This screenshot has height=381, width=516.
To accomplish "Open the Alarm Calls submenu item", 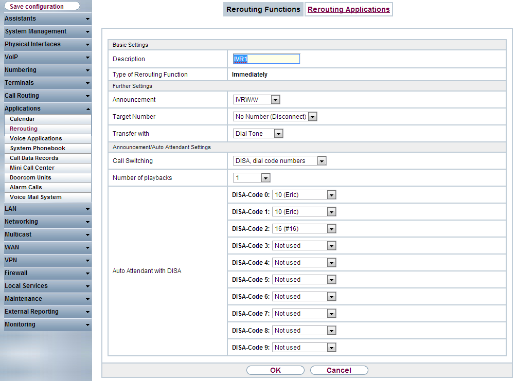I will (x=48, y=188).
